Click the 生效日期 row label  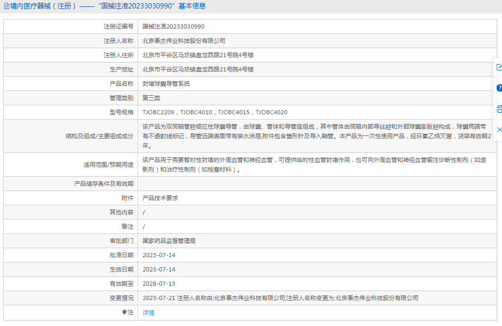click(122, 270)
